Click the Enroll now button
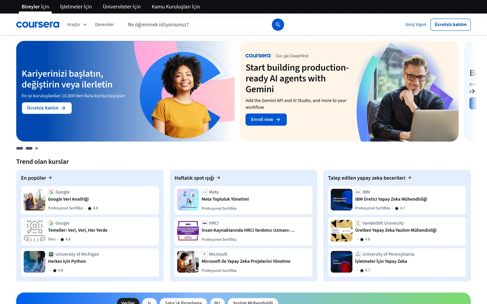The width and height of the screenshot is (487, 304). point(266,120)
